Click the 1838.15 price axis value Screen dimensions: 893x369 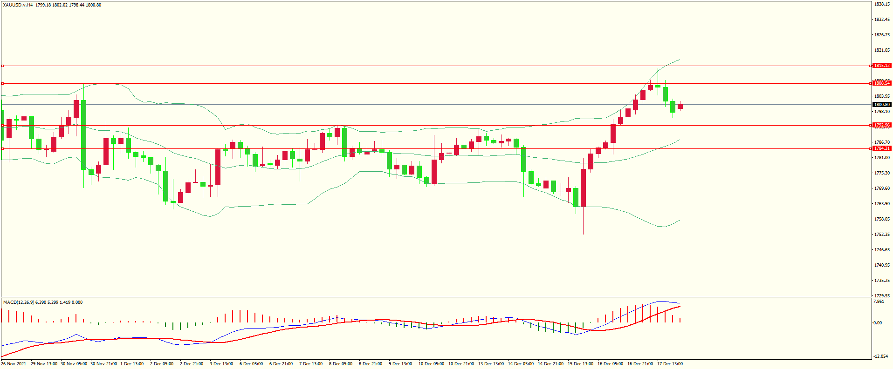(882, 4)
